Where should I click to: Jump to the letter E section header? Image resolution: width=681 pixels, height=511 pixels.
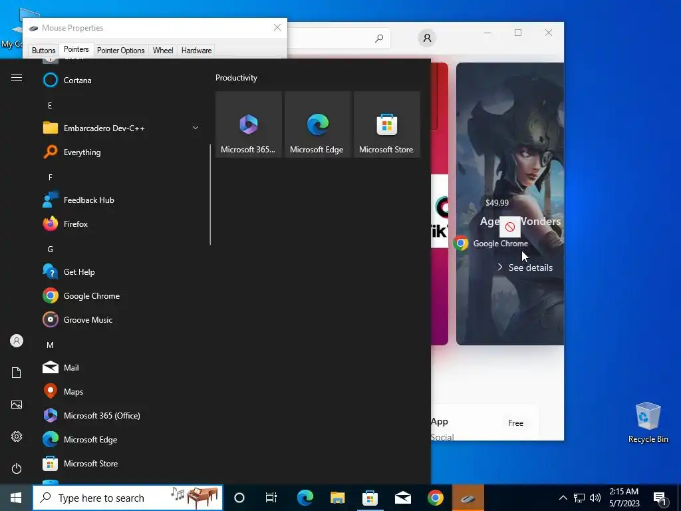click(50, 106)
